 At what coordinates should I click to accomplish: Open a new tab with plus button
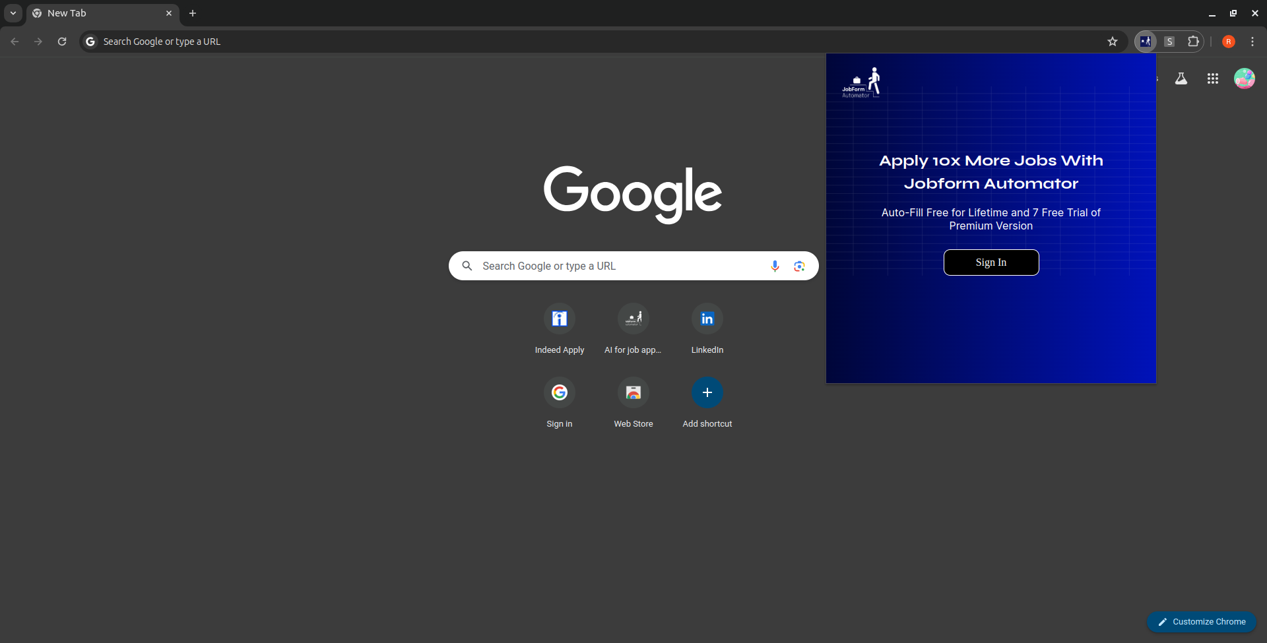tap(193, 13)
